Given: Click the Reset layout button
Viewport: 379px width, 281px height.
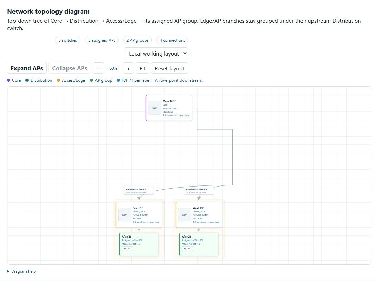Looking at the screenshot, I should [170, 68].
